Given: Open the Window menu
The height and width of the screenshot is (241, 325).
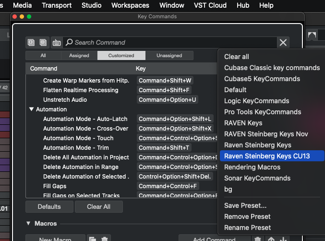Looking at the screenshot, I should pos(171,5).
